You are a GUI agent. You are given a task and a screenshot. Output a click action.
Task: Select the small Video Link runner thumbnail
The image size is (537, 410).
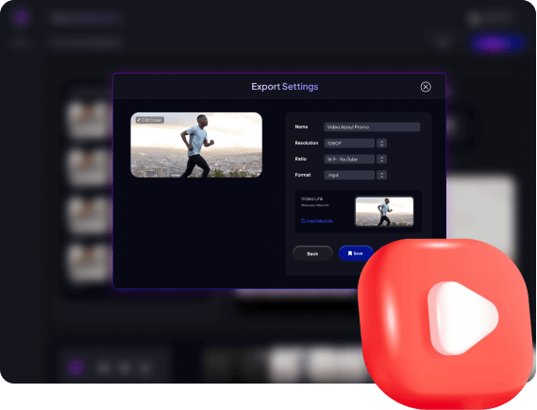pos(384,212)
